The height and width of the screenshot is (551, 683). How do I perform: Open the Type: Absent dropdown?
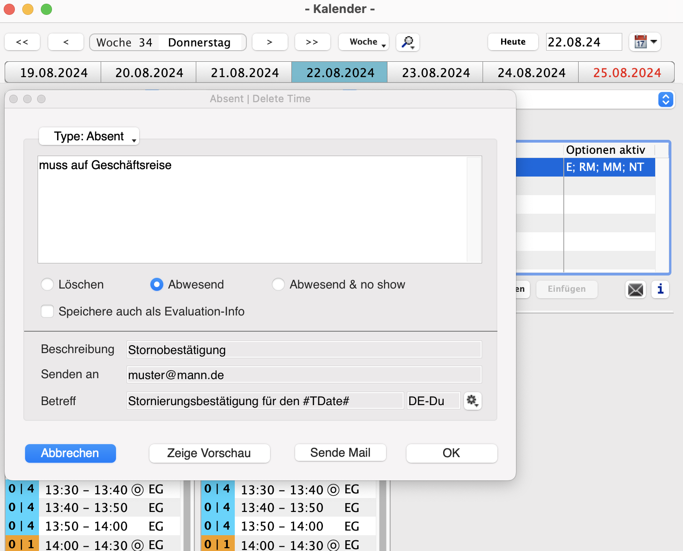pos(89,136)
